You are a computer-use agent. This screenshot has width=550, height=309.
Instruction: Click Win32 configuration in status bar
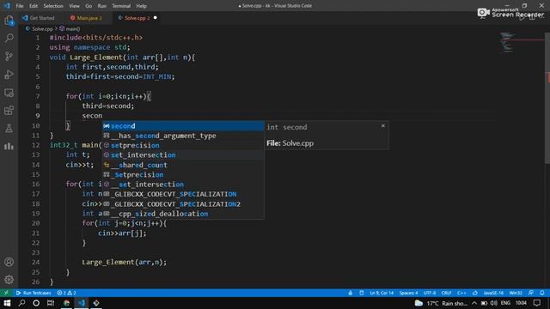tap(516, 293)
